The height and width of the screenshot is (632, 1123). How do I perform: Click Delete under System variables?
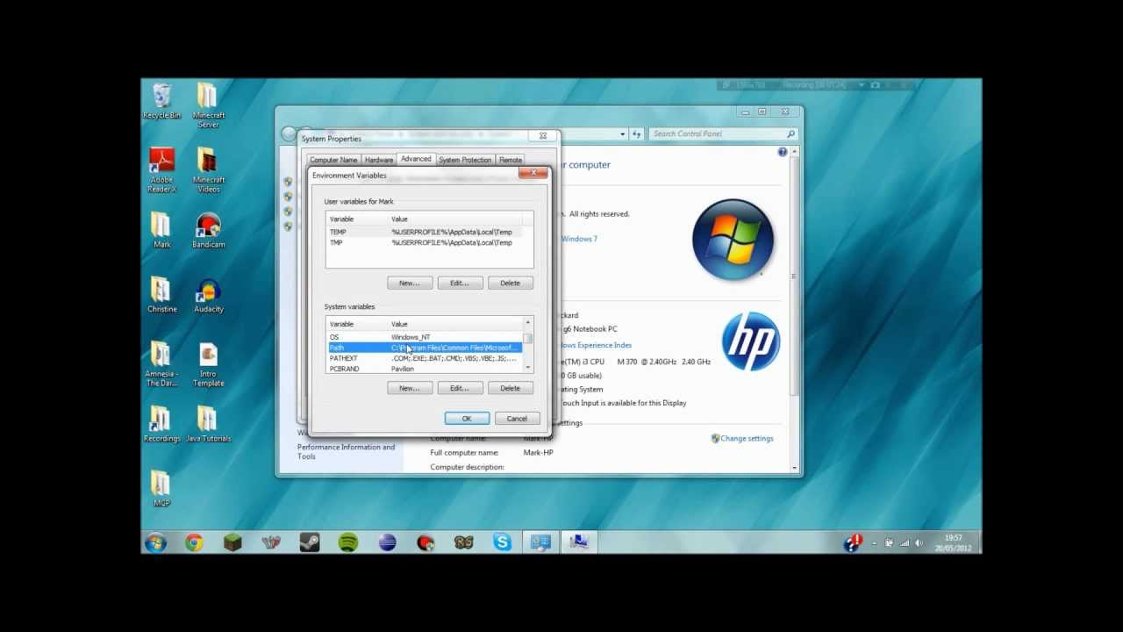point(510,388)
